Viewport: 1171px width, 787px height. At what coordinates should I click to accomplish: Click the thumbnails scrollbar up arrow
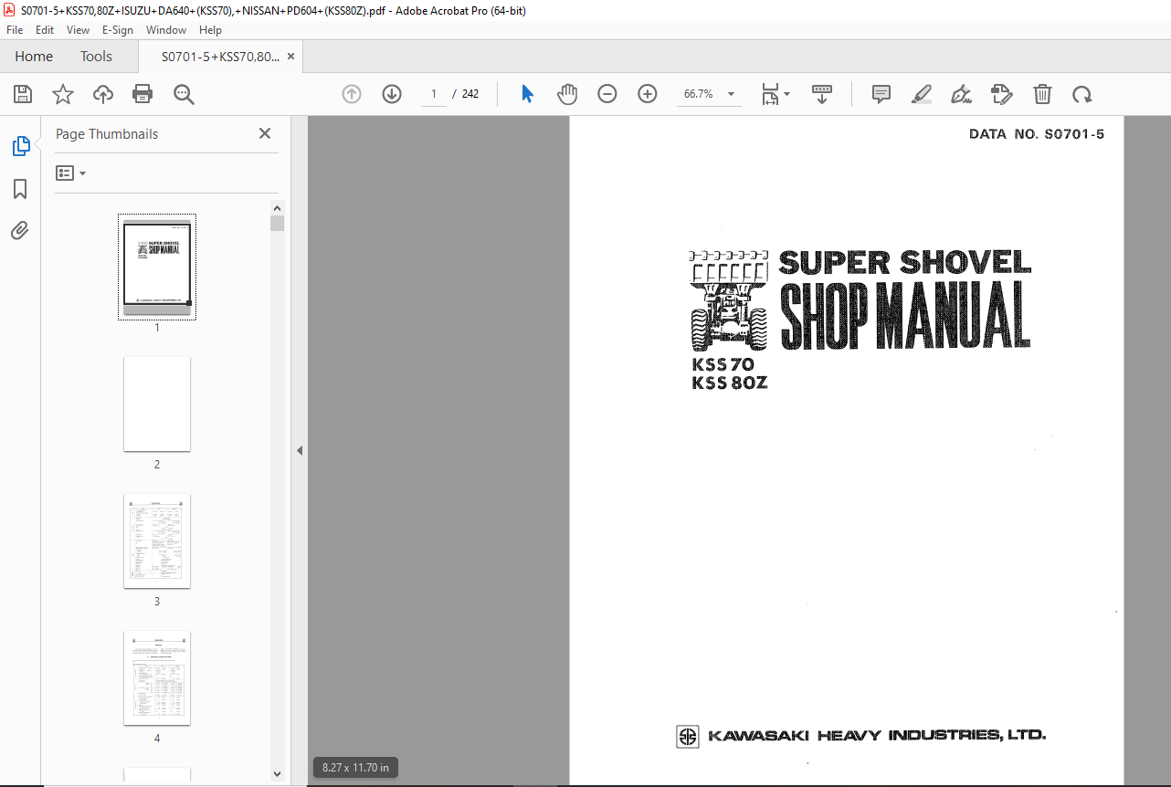[x=278, y=207]
